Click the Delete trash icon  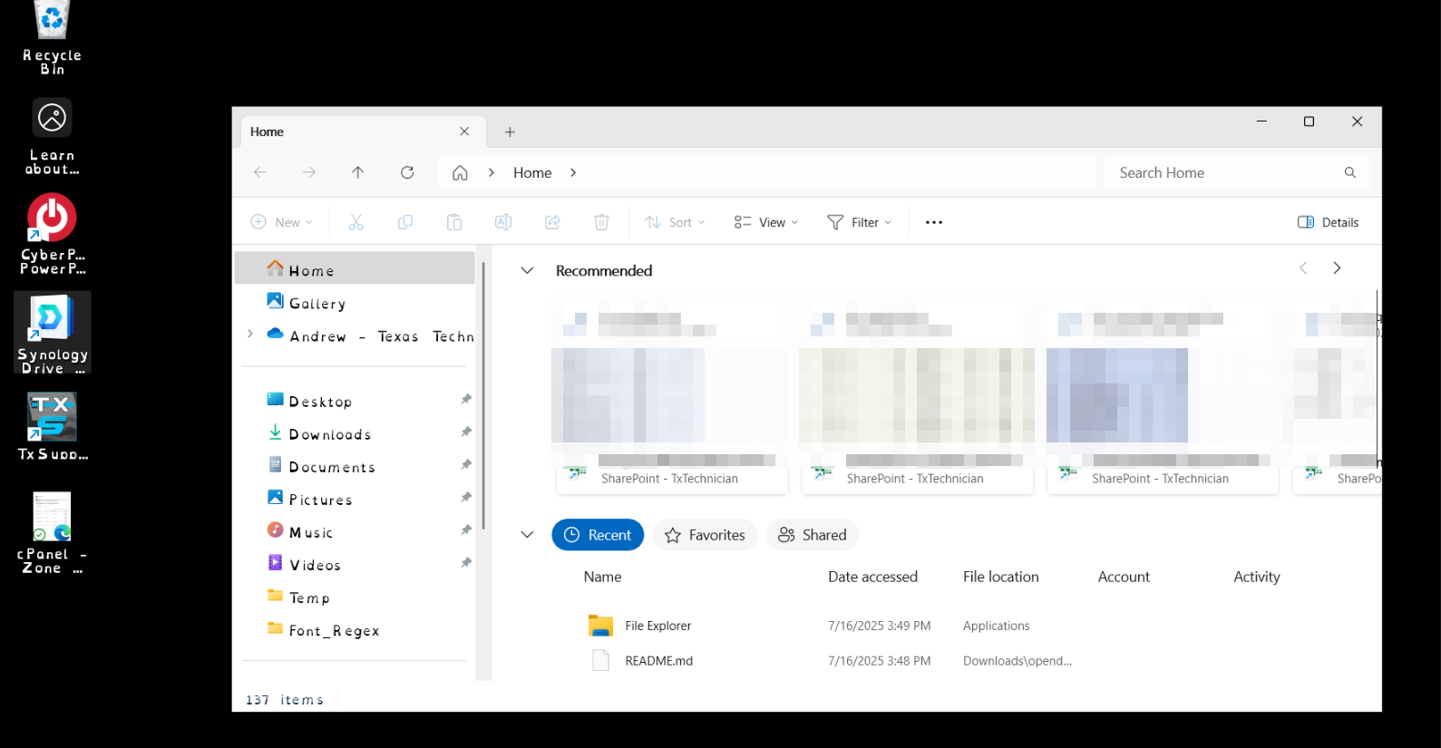pyautogui.click(x=601, y=222)
